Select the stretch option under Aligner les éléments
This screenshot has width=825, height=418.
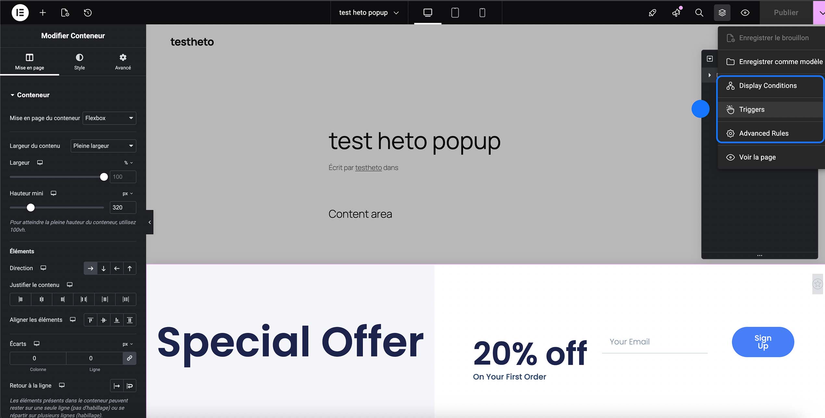130,320
